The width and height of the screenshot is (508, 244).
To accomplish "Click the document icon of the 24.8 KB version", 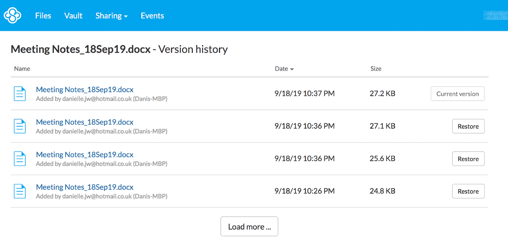I will point(19,191).
